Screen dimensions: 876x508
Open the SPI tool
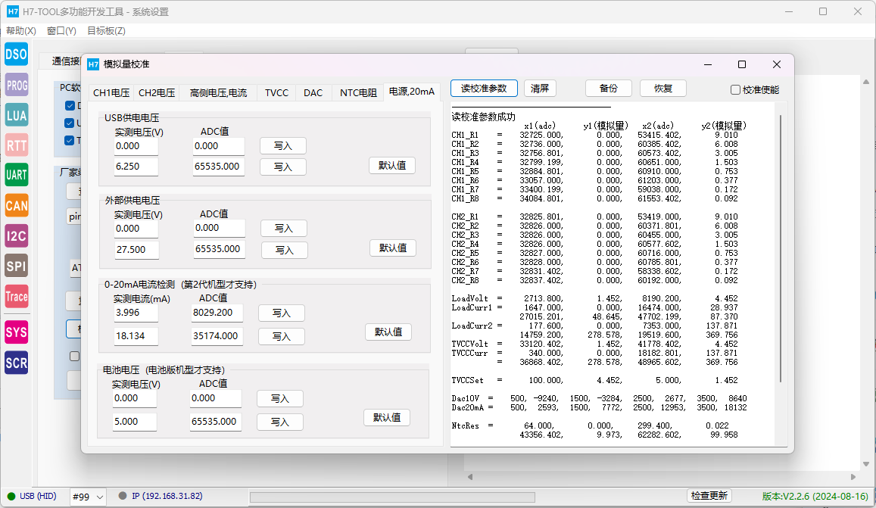tap(16, 266)
